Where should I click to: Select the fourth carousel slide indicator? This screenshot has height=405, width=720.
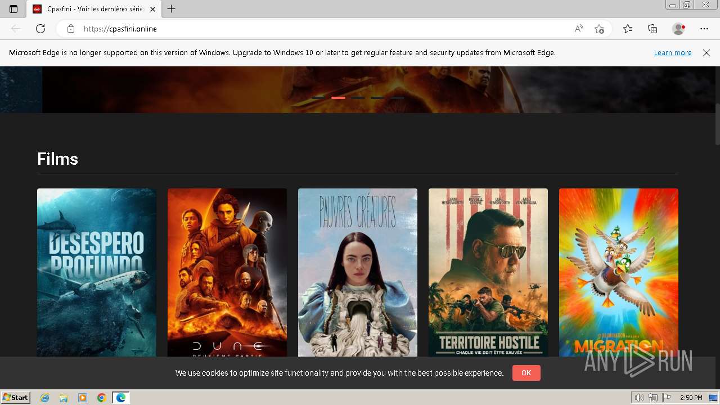377,98
